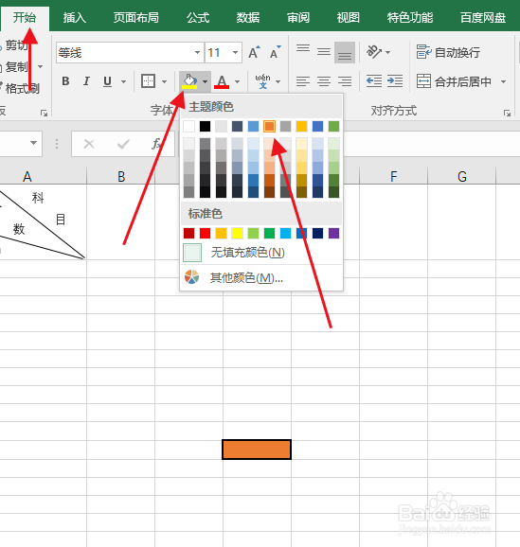
Task: Pick standard bright red swatch
Action: point(205,233)
